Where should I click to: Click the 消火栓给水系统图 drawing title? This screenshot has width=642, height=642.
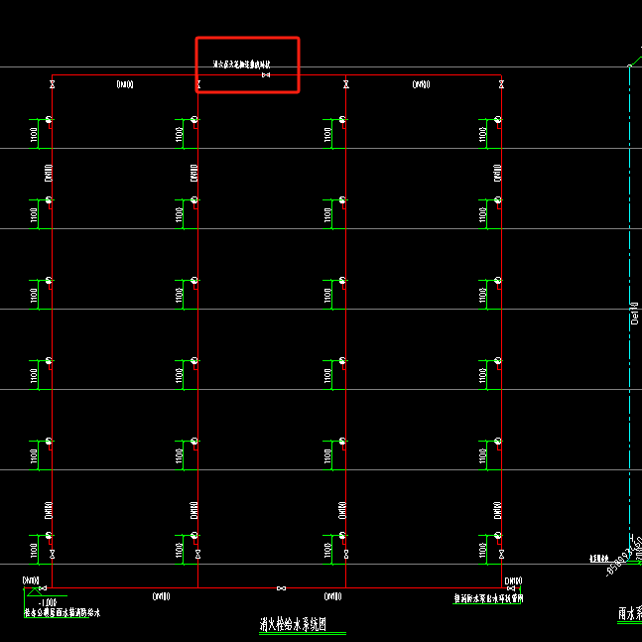point(293,624)
